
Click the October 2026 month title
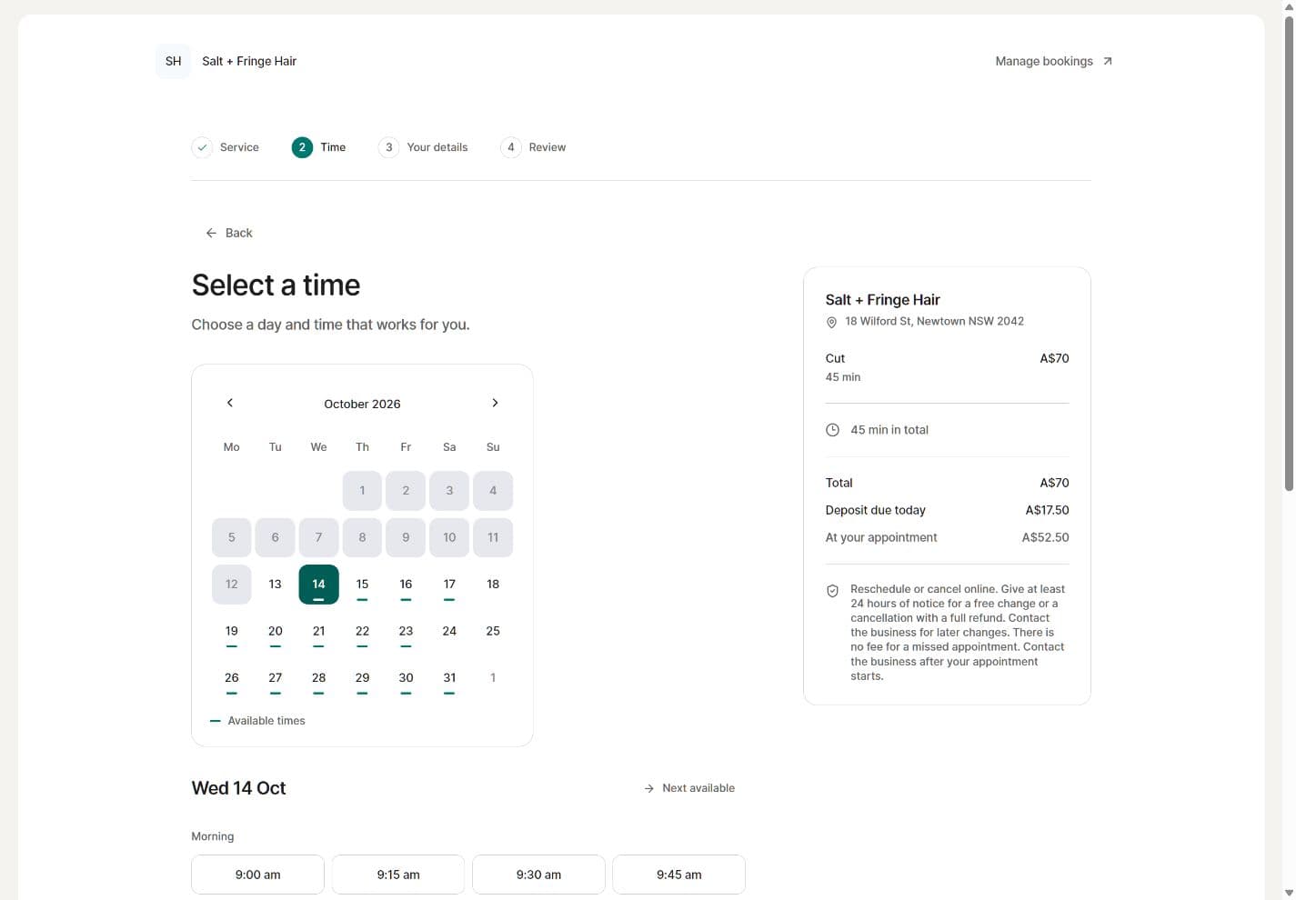click(x=362, y=404)
